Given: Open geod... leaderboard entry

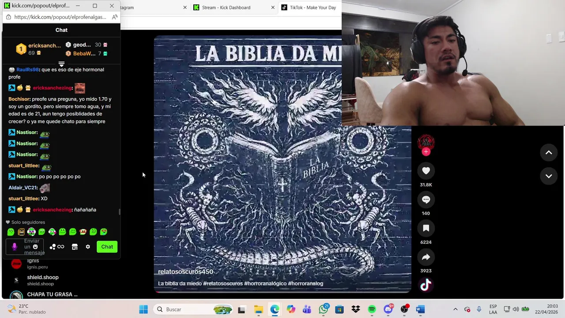Looking at the screenshot, I should click(87, 45).
